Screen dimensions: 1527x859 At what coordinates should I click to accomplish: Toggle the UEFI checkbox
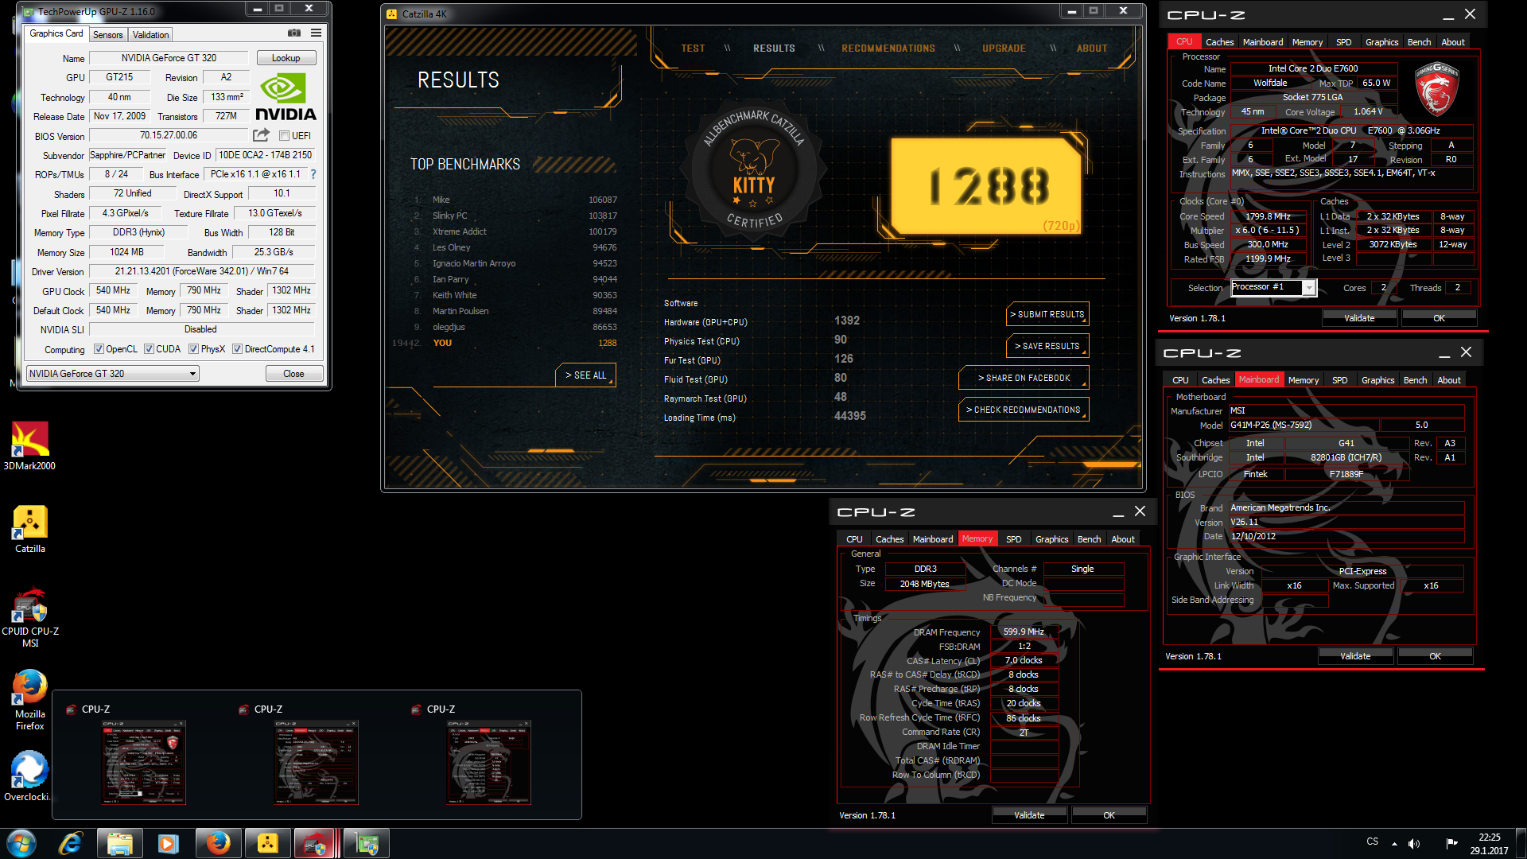(x=284, y=136)
